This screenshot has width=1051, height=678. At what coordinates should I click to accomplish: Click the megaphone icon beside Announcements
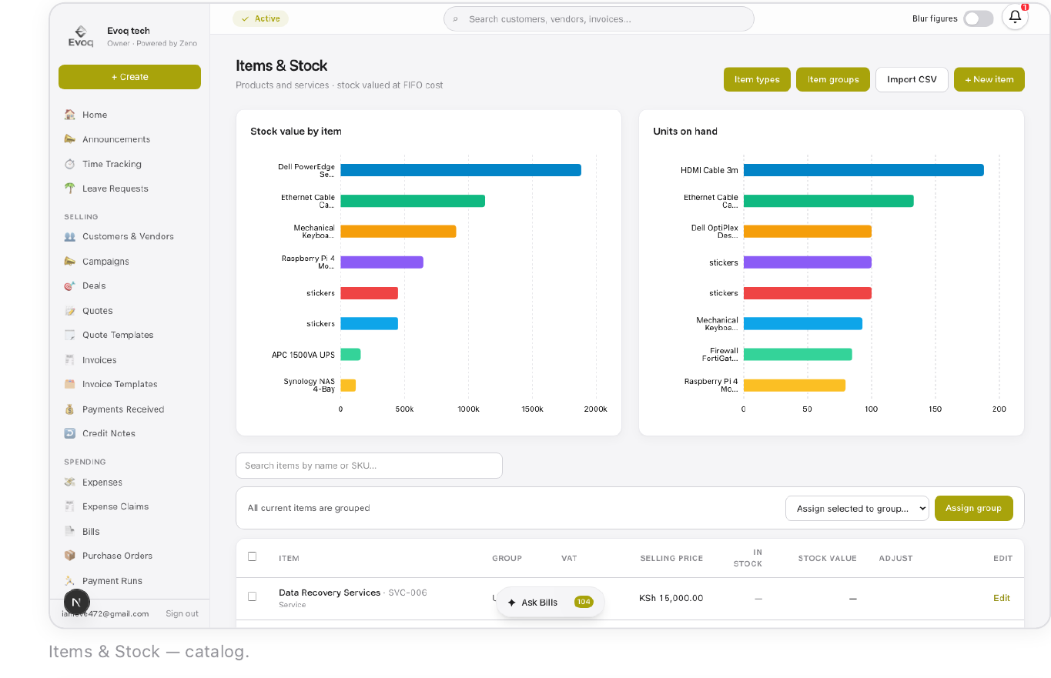70,139
